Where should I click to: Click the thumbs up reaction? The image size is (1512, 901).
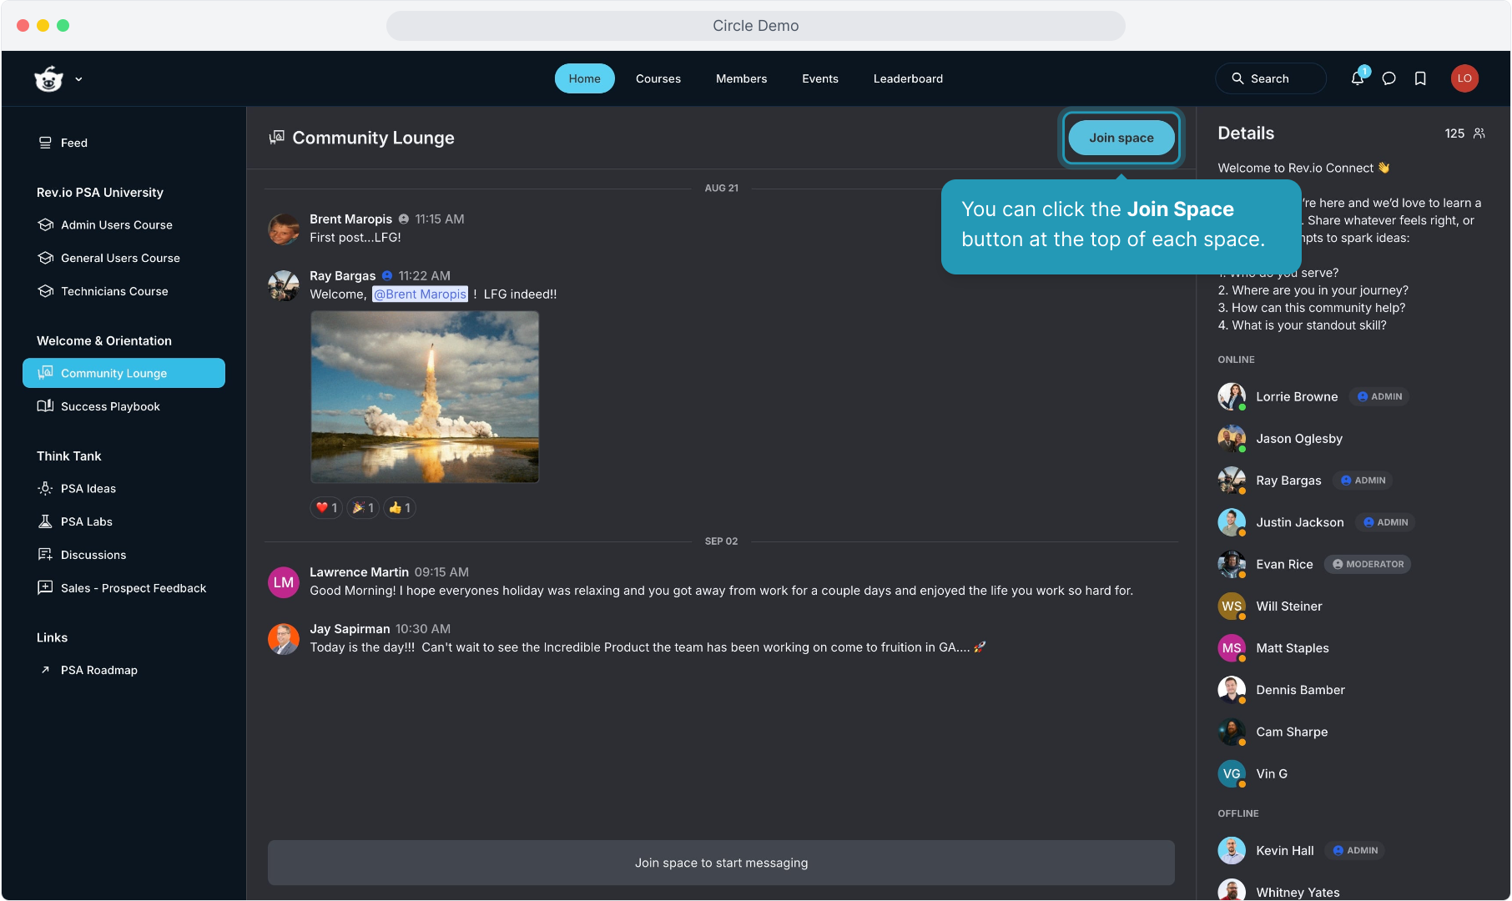pos(400,507)
